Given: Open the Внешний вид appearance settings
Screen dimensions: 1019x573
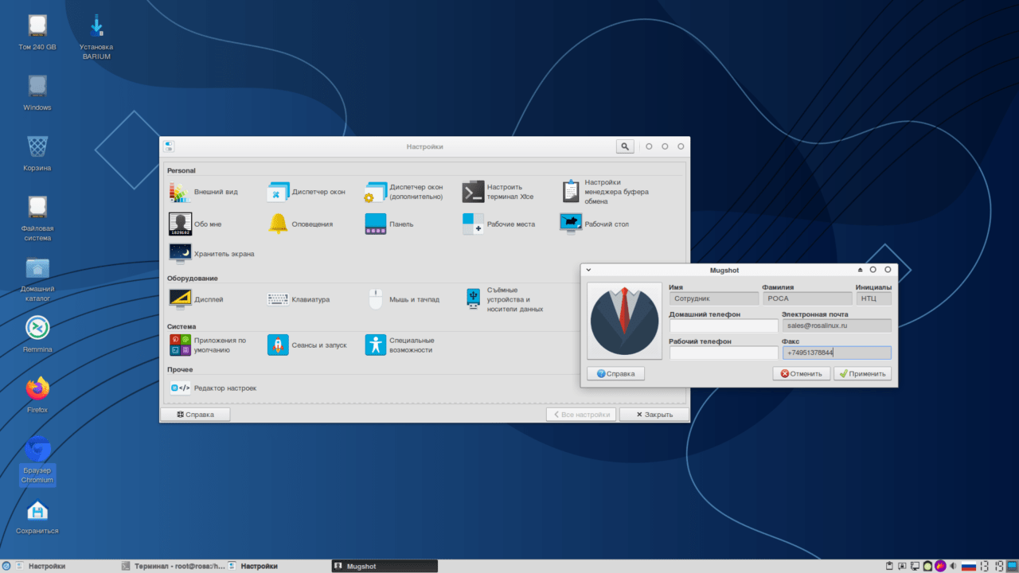Looking at the screenshot, I should 203,192.
